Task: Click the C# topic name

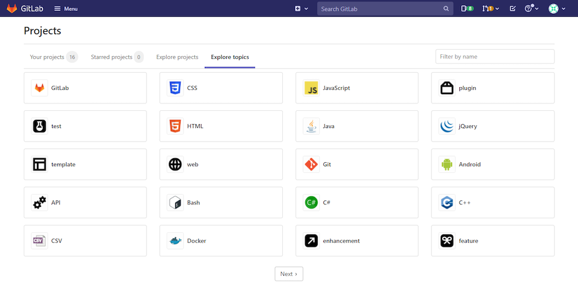Action: (x=326, y=203)
